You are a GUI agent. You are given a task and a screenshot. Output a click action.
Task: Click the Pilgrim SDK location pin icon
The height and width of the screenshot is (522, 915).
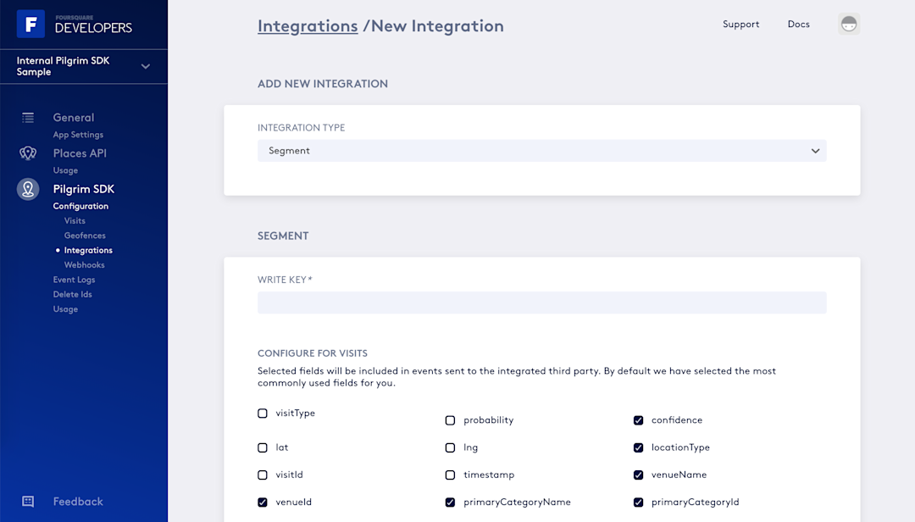click(x=28, y=189)
